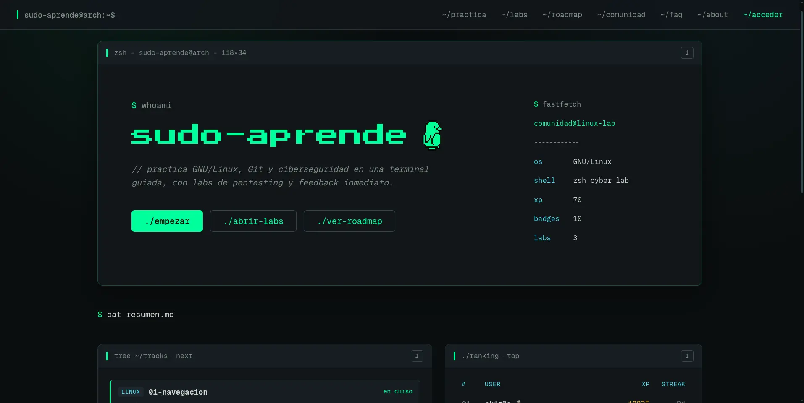Click the XP column header in ranking
The height and width of the screenshot is (403, 804).
(x=646, y=384)
